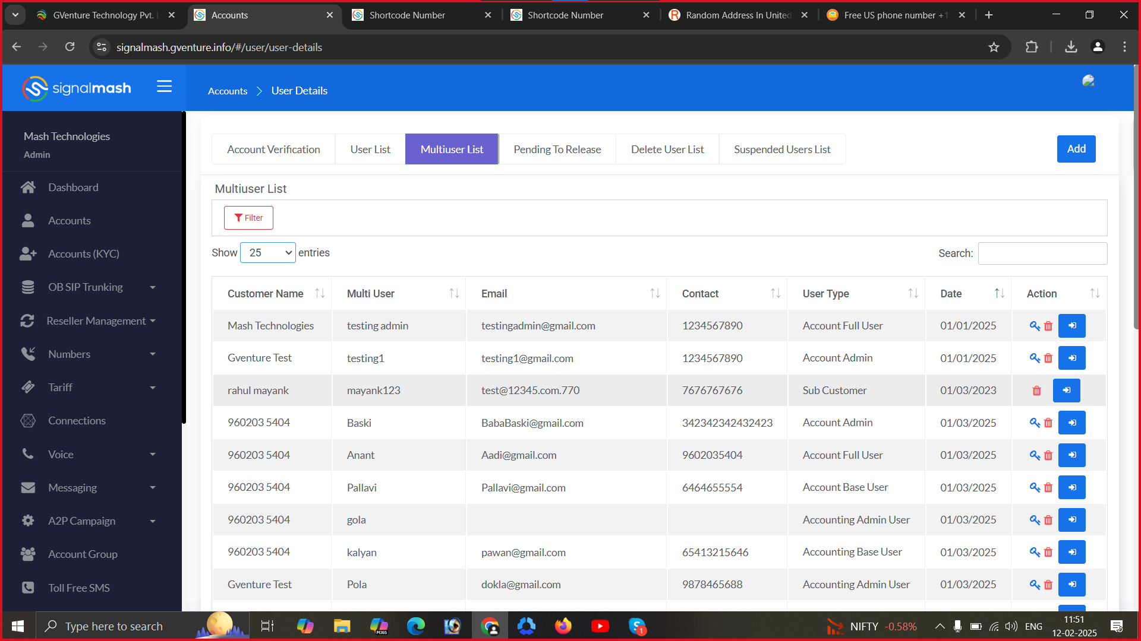
Task: Delete the mayank123 user with trash icon
Action: click(x=1036, y=391)
